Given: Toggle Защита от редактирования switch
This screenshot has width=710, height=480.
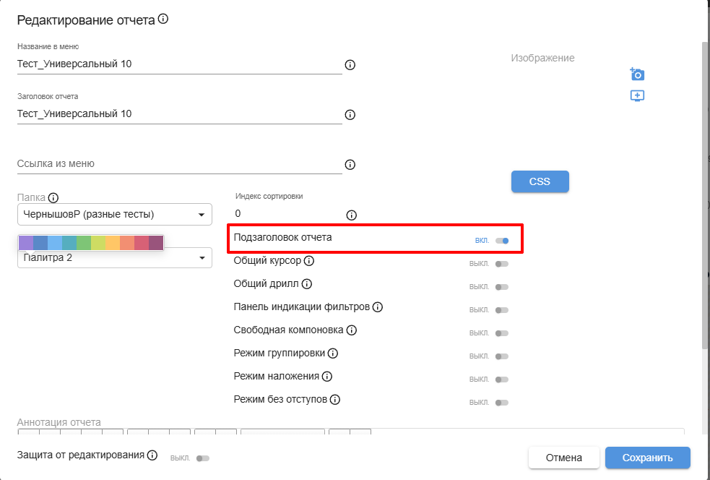Looking at the screenshot, I should pos(202,458).
